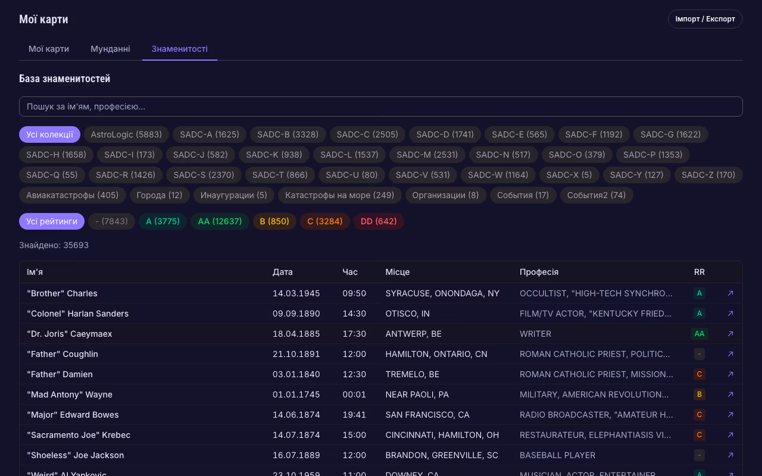Screen dimensions: 762x476
Task: Open arrow icon for "Mad Antony" Wayne
Action: 730,394
